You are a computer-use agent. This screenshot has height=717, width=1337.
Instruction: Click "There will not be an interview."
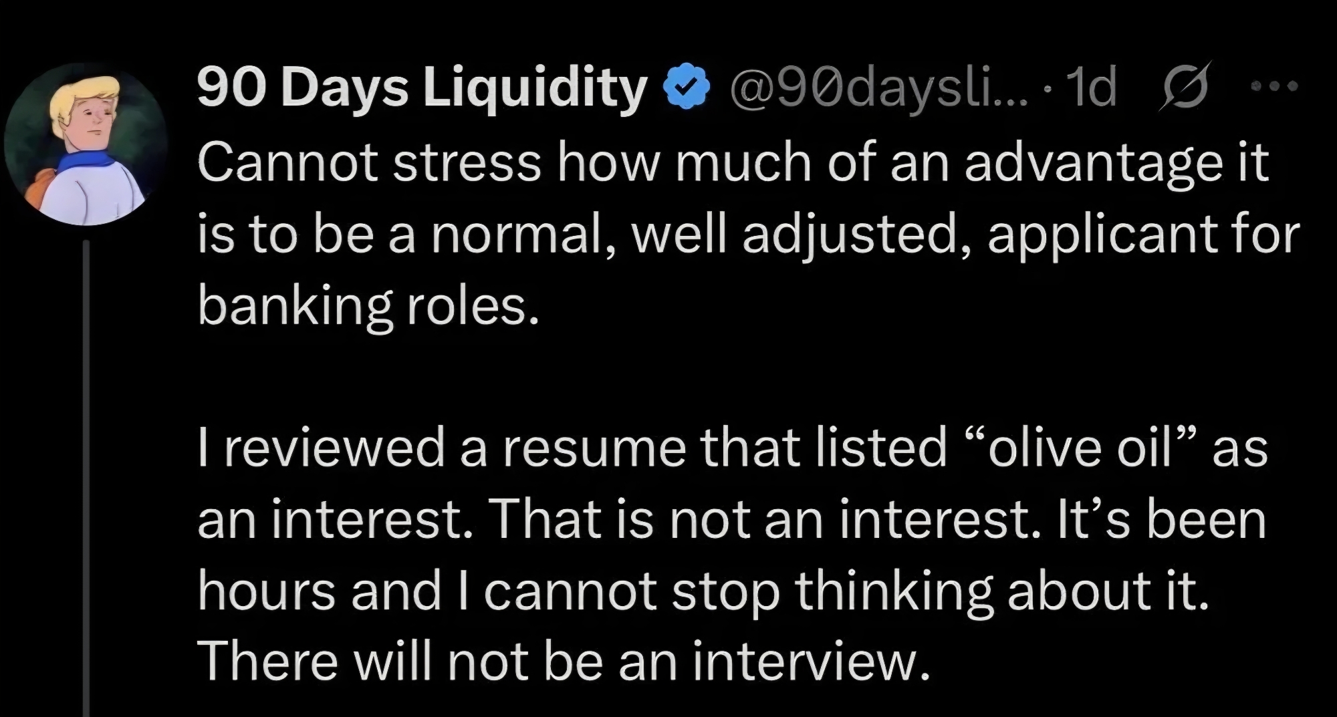pyautogui.click(x=564, y=660)
